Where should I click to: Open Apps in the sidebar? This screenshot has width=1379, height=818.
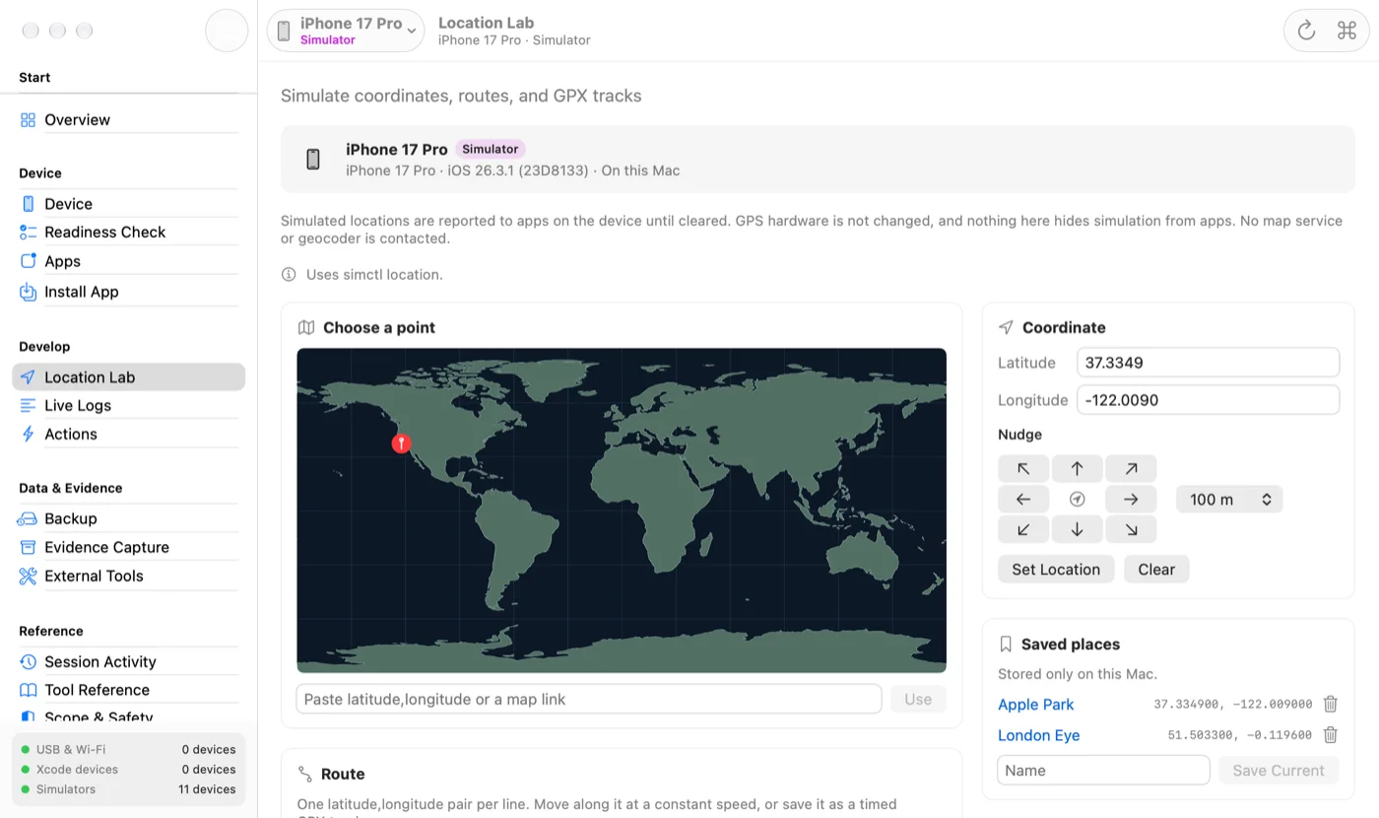pos(128,261)
